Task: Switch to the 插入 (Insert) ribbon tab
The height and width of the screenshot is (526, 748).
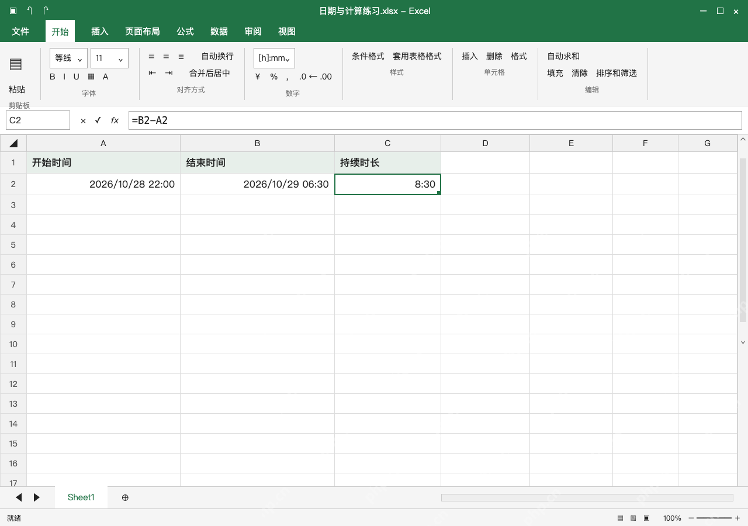Action: point(100,32)
